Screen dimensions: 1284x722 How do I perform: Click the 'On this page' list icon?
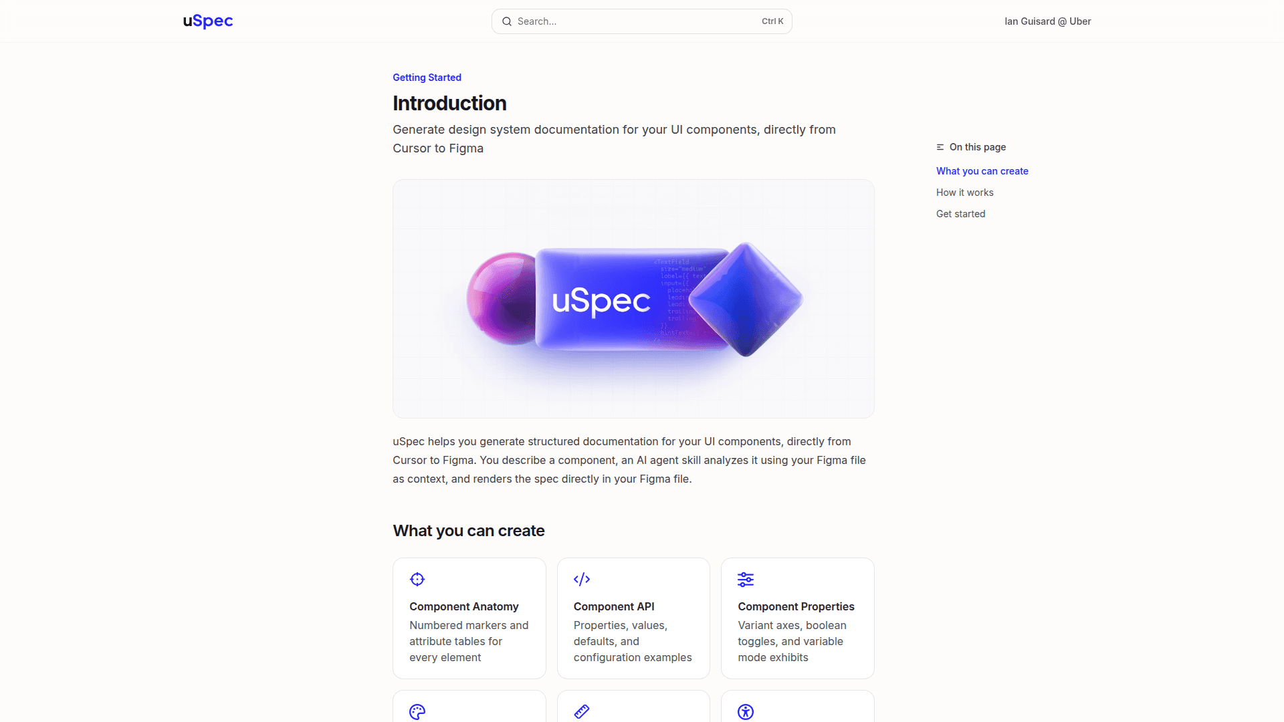(940, 146)
